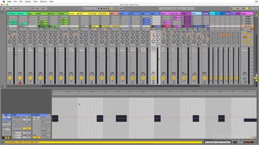Launch the first Bridge scene
The image size is (259, 145).
242,17
